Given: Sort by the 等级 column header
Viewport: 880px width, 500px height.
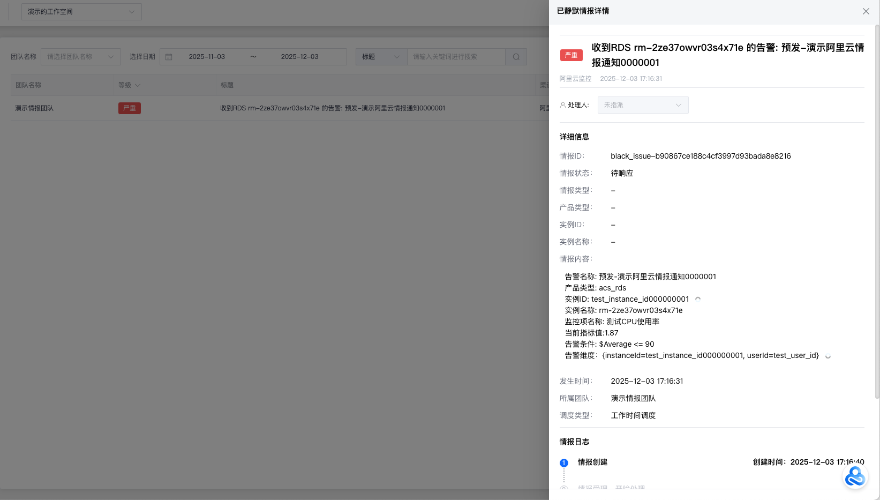Looking at the screenshot, I should click(x=129, y=85).
